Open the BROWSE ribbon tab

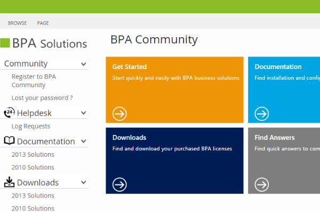coord(18,23)
